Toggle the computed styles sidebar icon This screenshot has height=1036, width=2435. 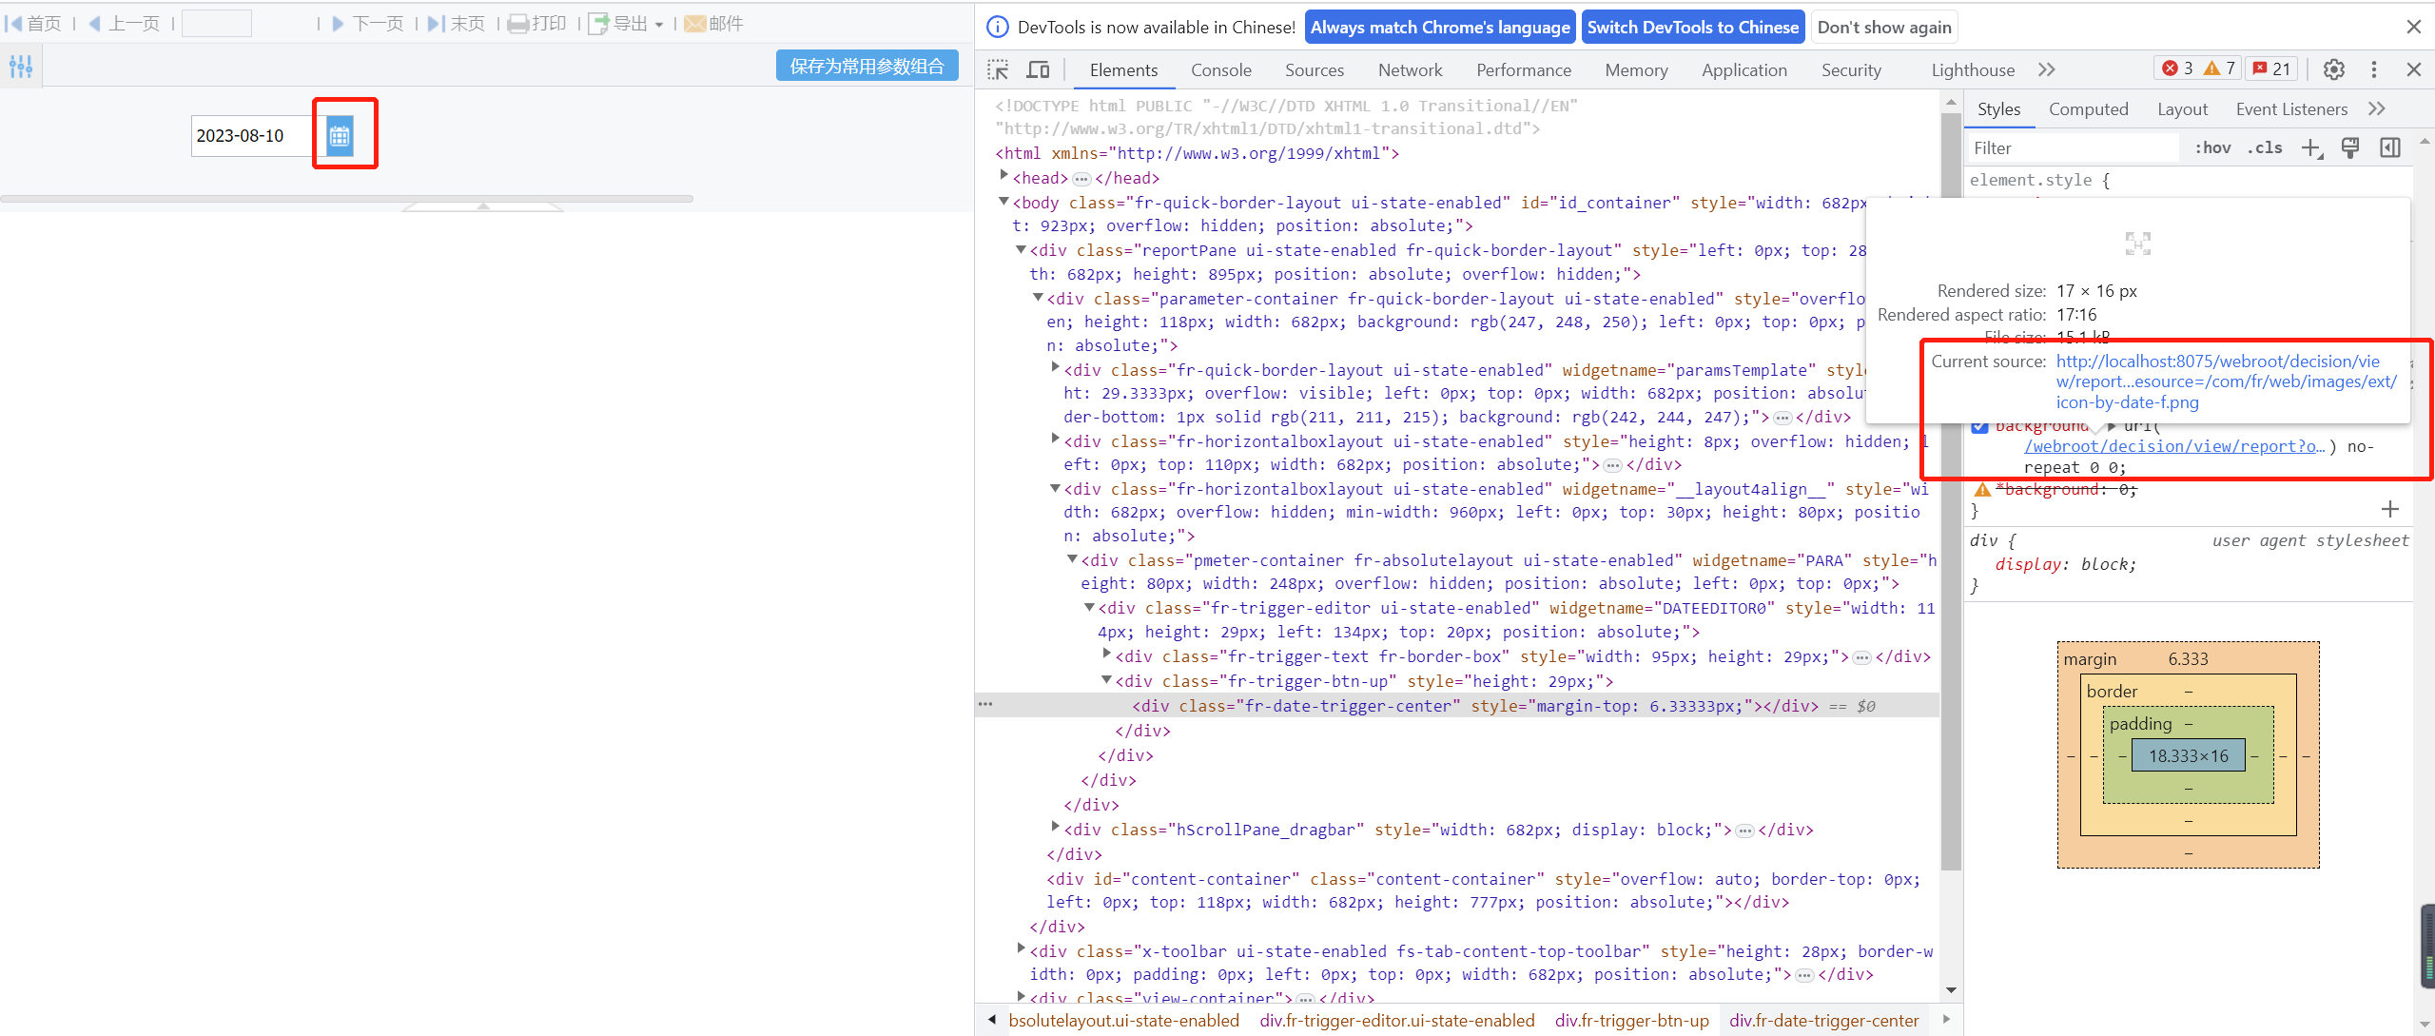2390,147
